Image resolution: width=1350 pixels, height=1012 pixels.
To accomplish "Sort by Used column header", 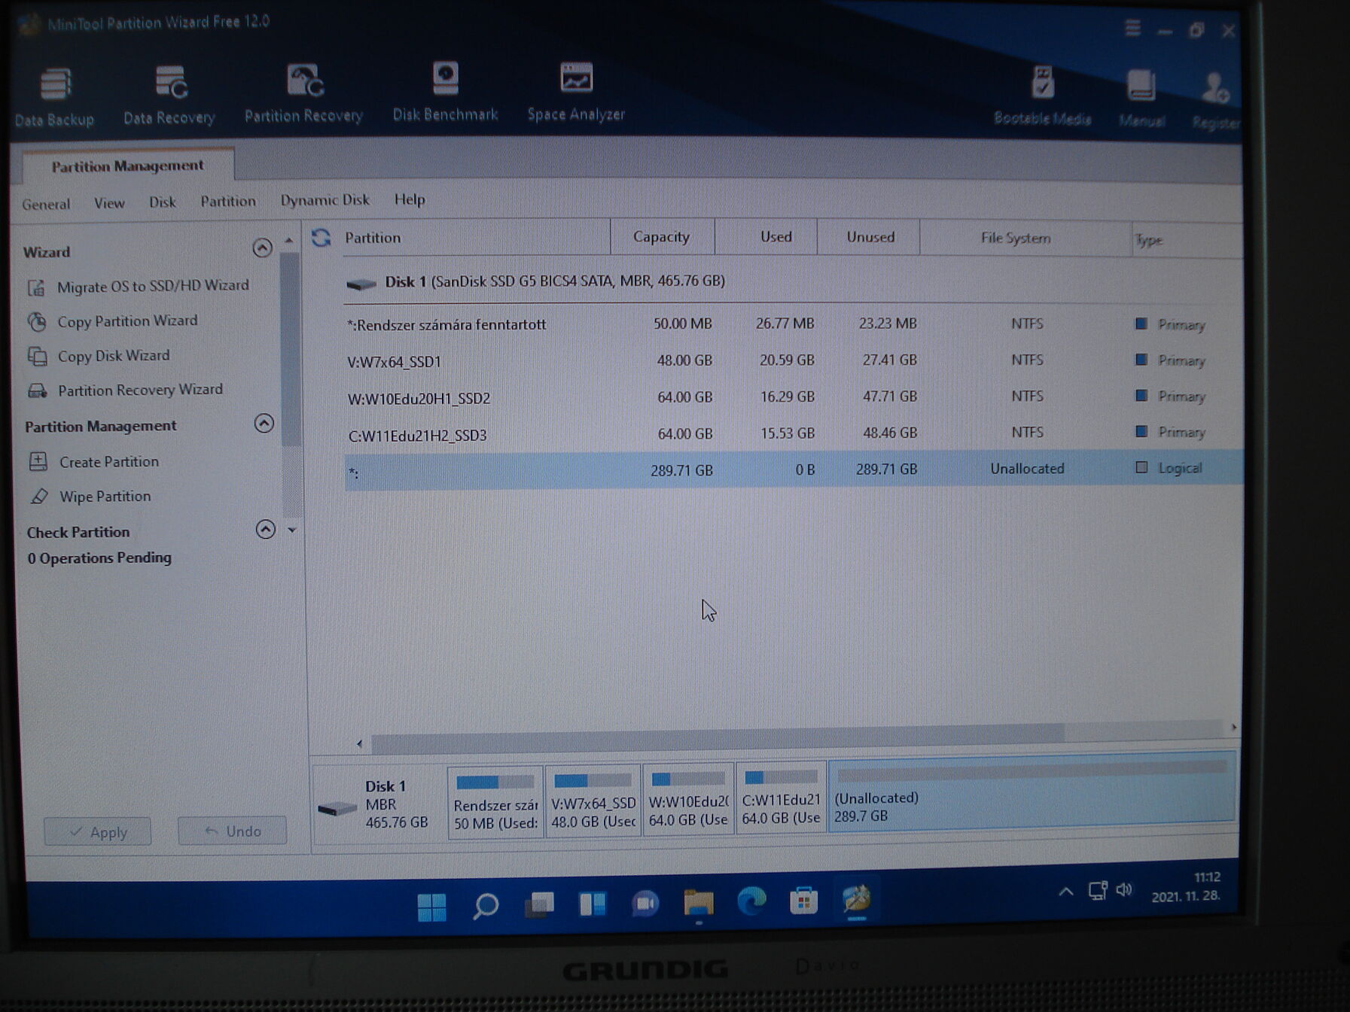I will pos(766,237).
